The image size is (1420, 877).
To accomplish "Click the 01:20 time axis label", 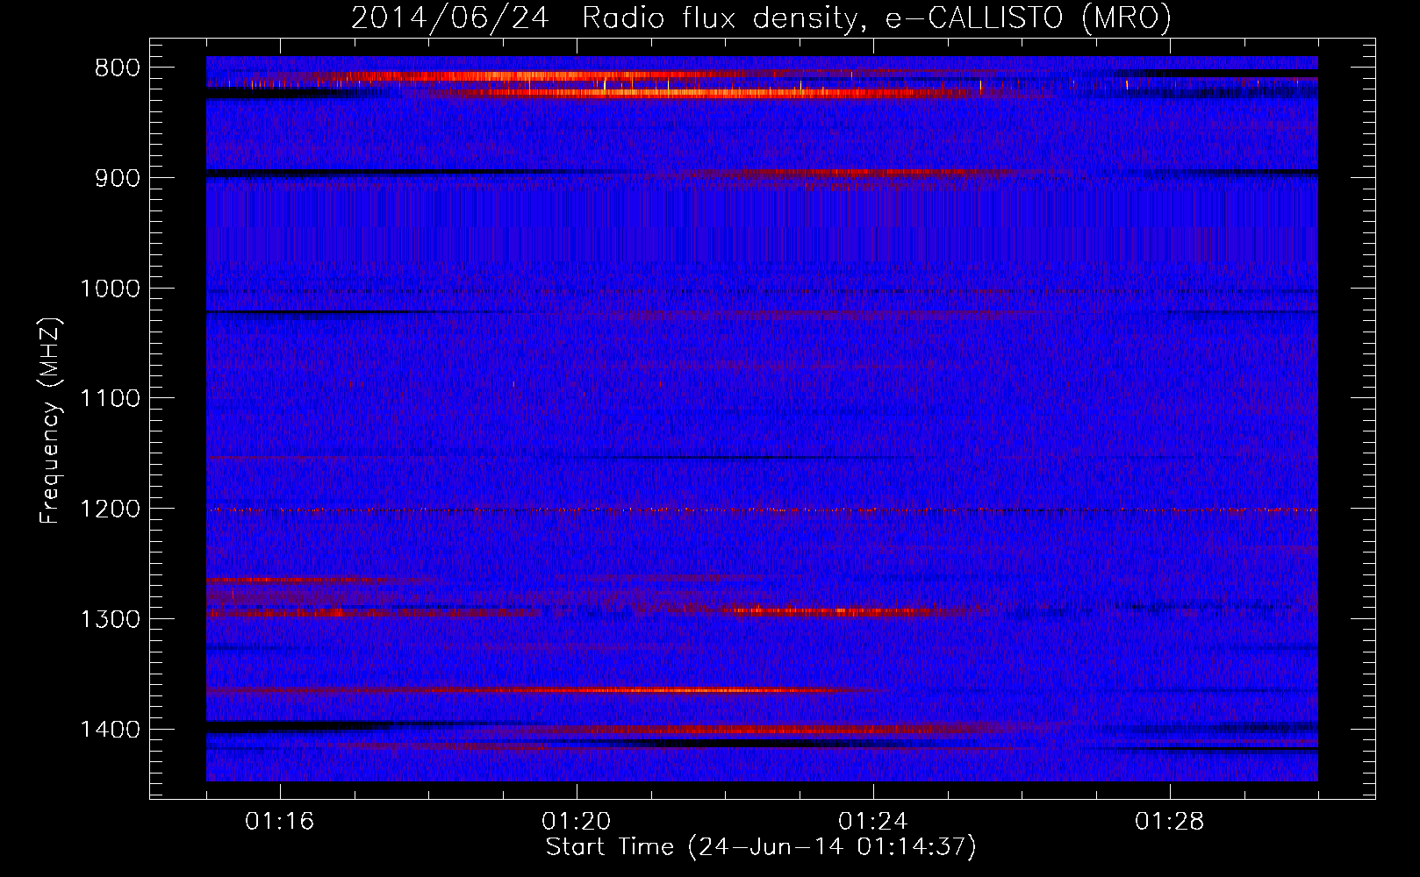I will point(577,822).
